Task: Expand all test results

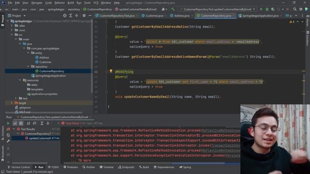Action: pos(42,123)
